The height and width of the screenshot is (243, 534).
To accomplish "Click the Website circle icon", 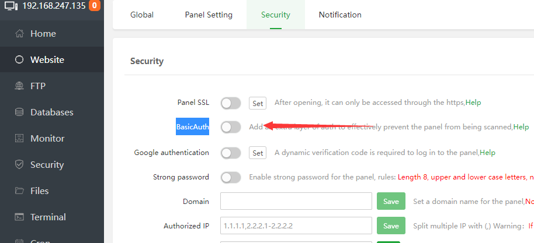I will click(x=19, y=59).
